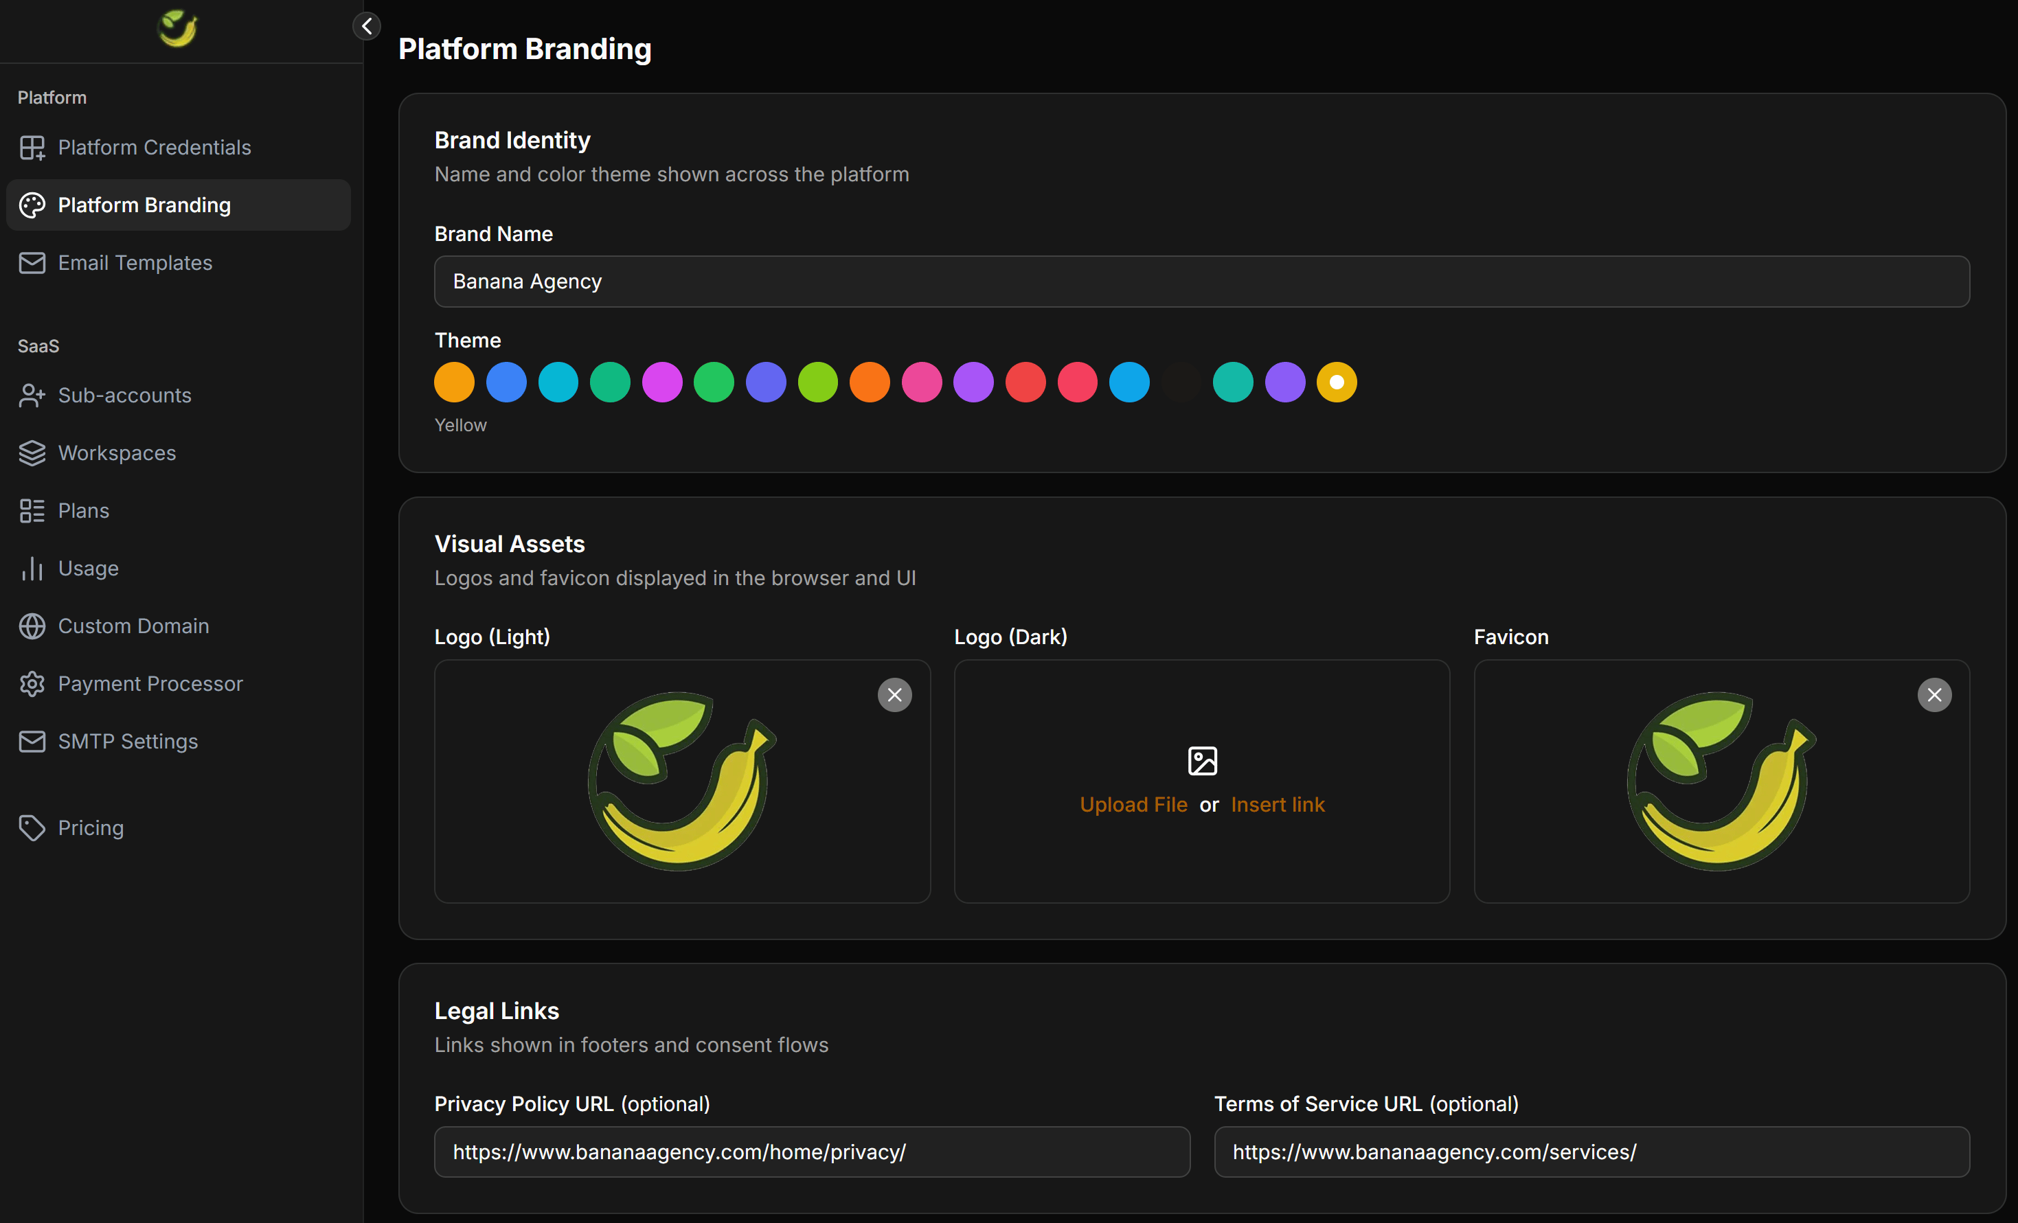
Task: Remove the Favicon image
Action: coord(1934,695)
